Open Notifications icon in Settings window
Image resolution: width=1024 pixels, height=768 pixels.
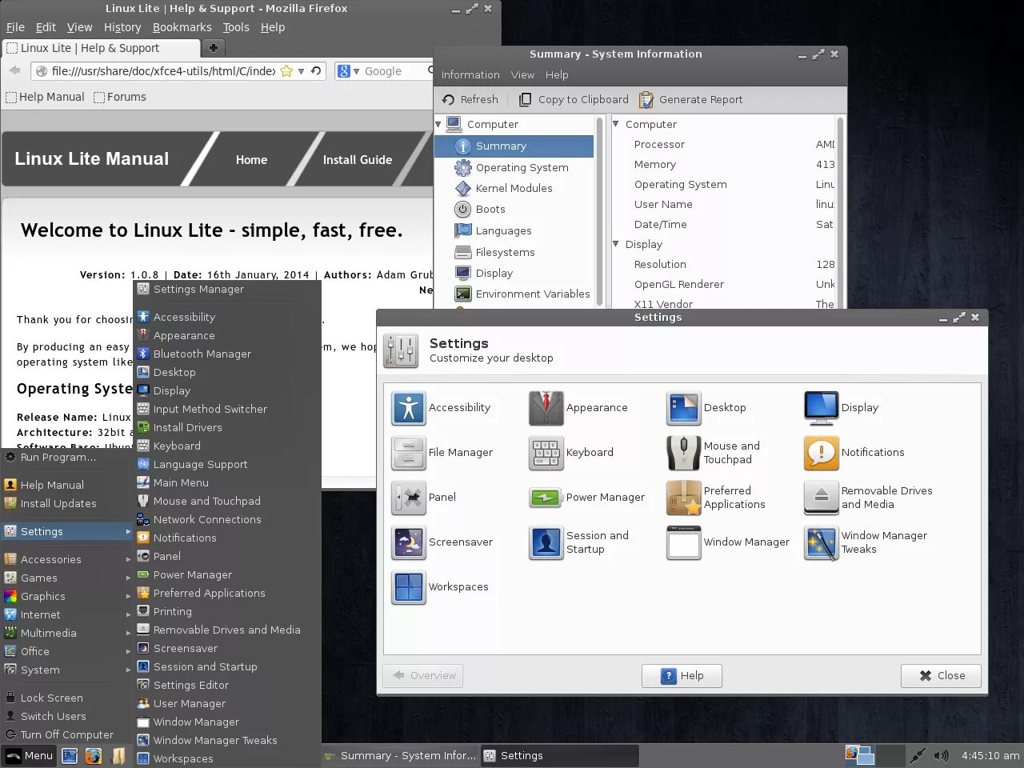pyautogui.click(x=822, y=453)
